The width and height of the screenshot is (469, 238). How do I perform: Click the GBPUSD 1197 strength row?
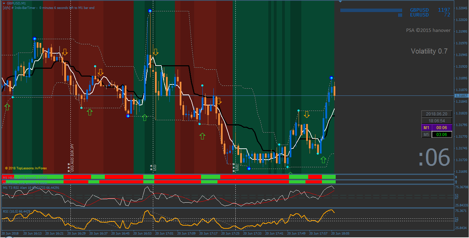(x=430, y=10)
